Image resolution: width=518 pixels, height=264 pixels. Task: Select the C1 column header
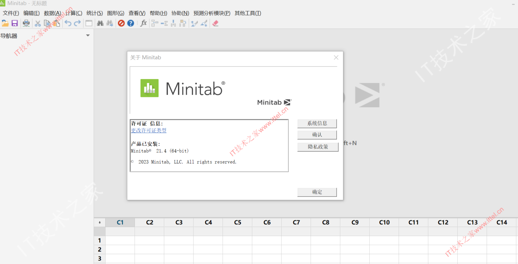[x=120, y=222]
